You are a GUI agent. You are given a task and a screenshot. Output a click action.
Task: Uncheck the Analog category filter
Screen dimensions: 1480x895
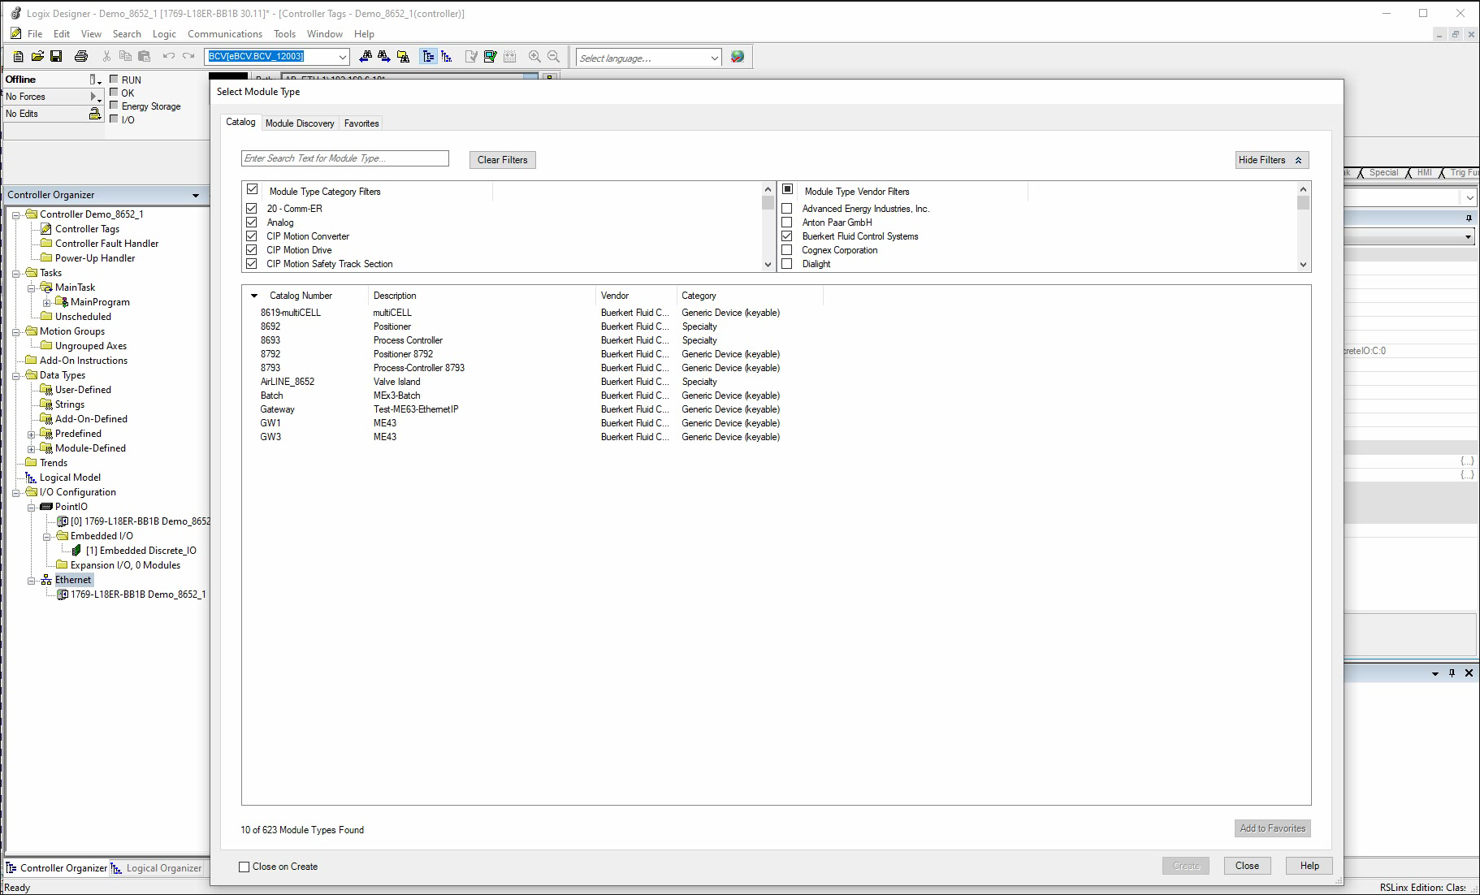click(x=252, y=223)
